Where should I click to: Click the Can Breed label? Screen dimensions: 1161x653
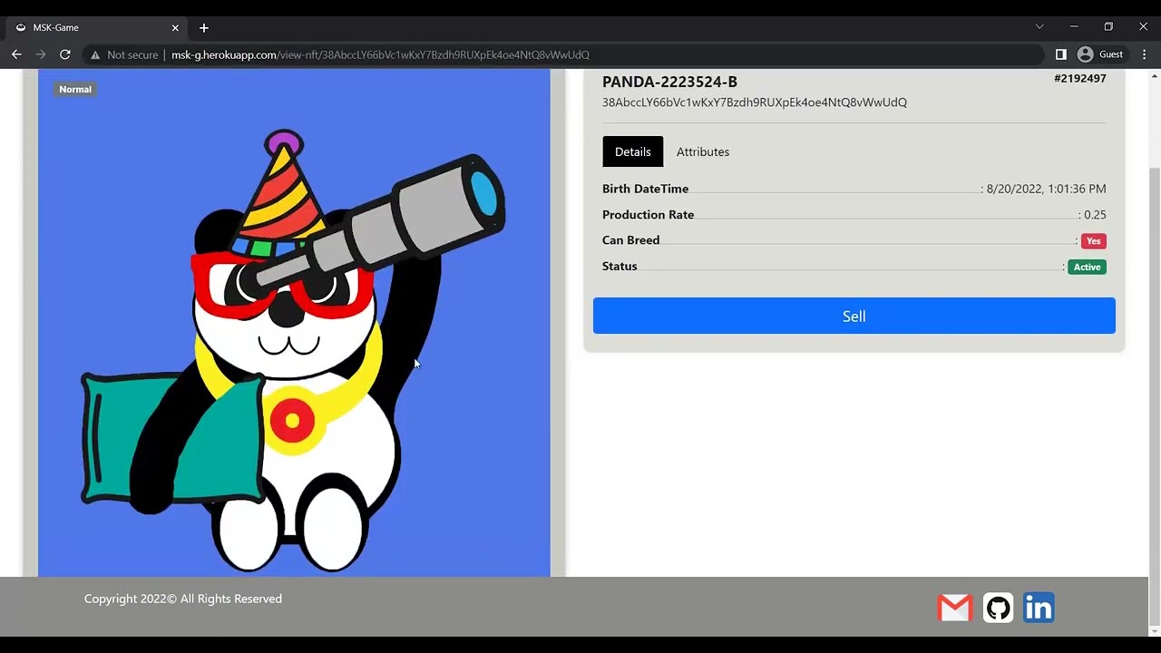630,240
